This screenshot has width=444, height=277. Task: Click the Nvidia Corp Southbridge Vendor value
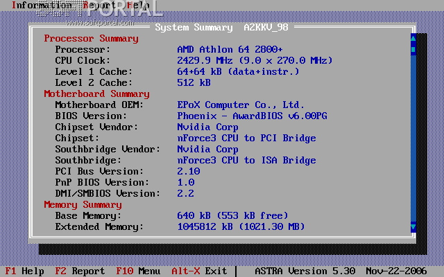coord(207,150)
